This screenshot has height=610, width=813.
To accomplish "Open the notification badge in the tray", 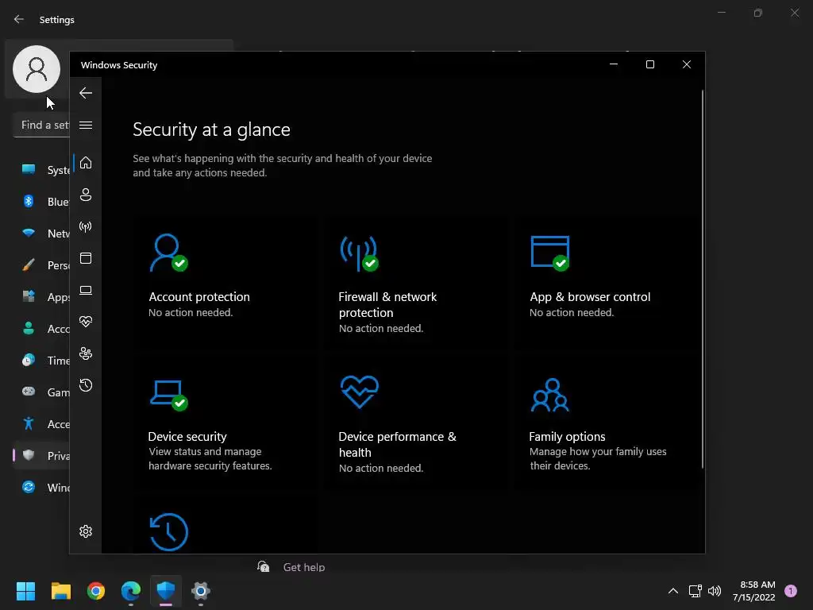I will (x=791, y=591).
